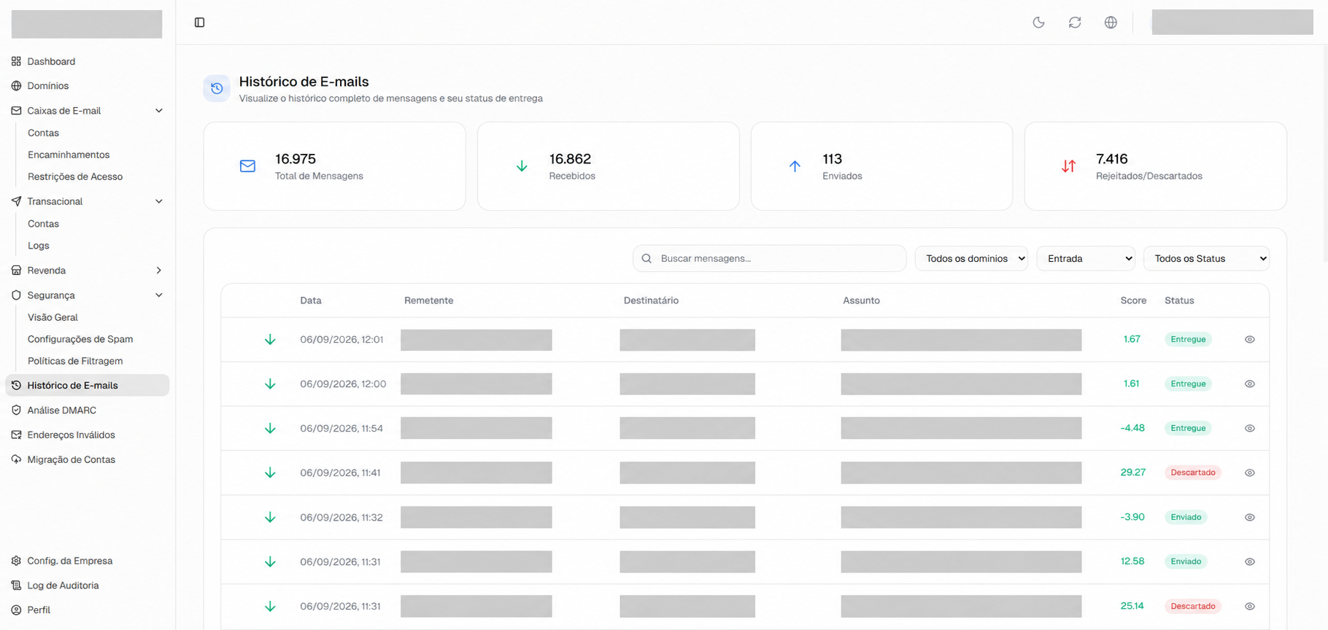
Task: Open the Todos os domínios dropdown
Action: pos(971,259)
